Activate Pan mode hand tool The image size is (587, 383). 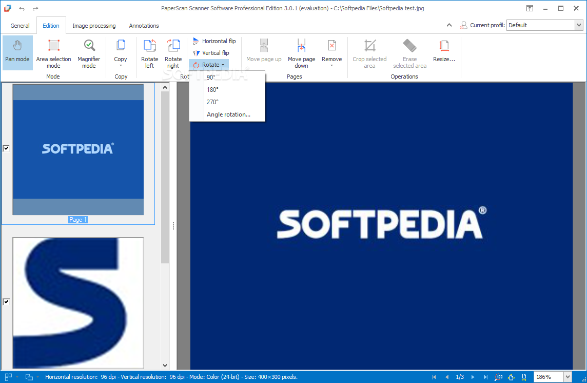17,52
